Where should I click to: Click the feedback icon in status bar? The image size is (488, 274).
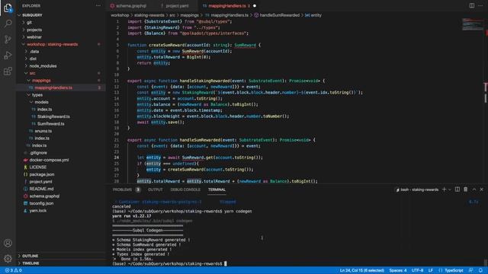471,270
